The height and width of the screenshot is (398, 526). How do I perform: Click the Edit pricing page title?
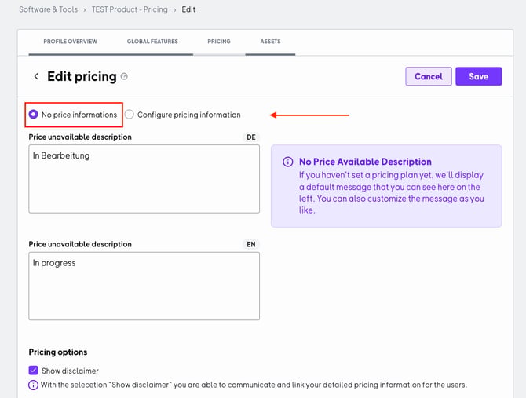pyautogui.click(x=82, y=76)
